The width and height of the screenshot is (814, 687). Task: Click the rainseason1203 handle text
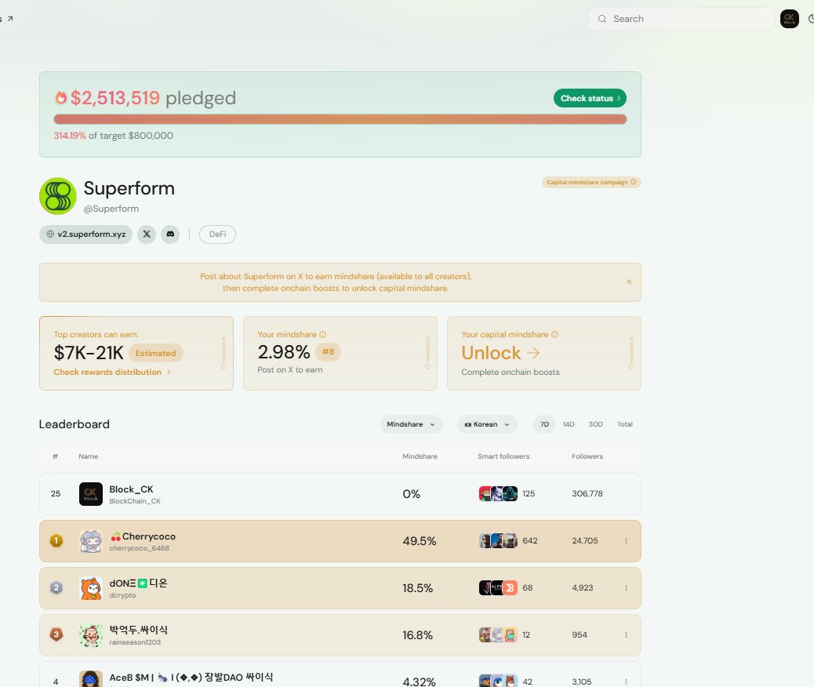[135, 642]
